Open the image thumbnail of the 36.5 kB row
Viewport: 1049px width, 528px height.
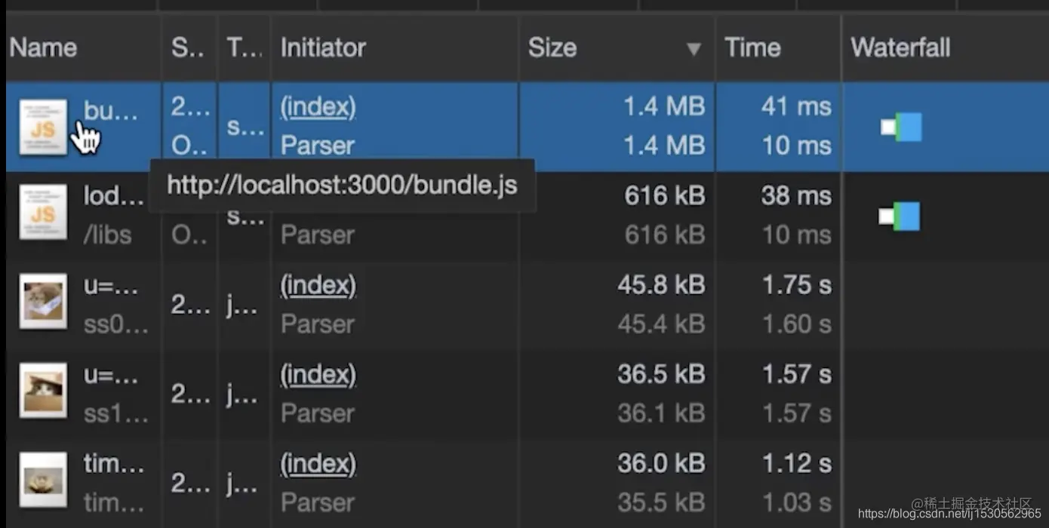(43, 391)
